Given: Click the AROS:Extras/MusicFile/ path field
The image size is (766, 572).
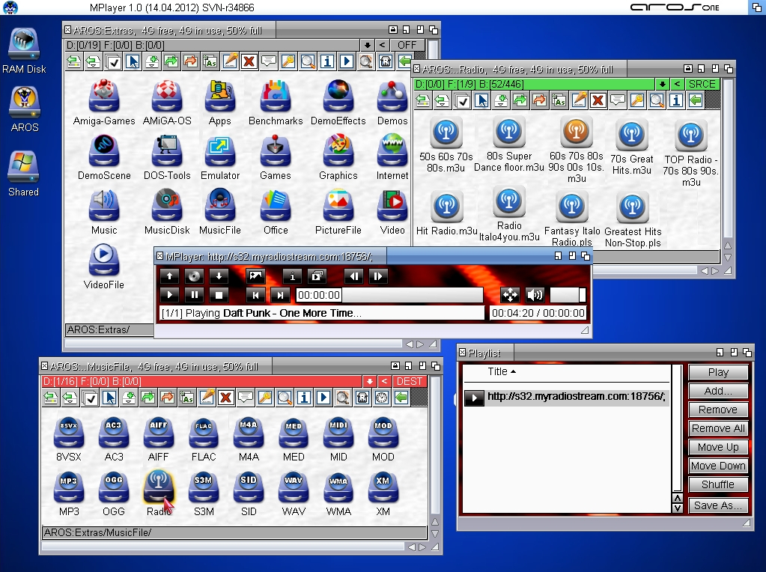Looking at the screenshot, I should coord(234,532).
